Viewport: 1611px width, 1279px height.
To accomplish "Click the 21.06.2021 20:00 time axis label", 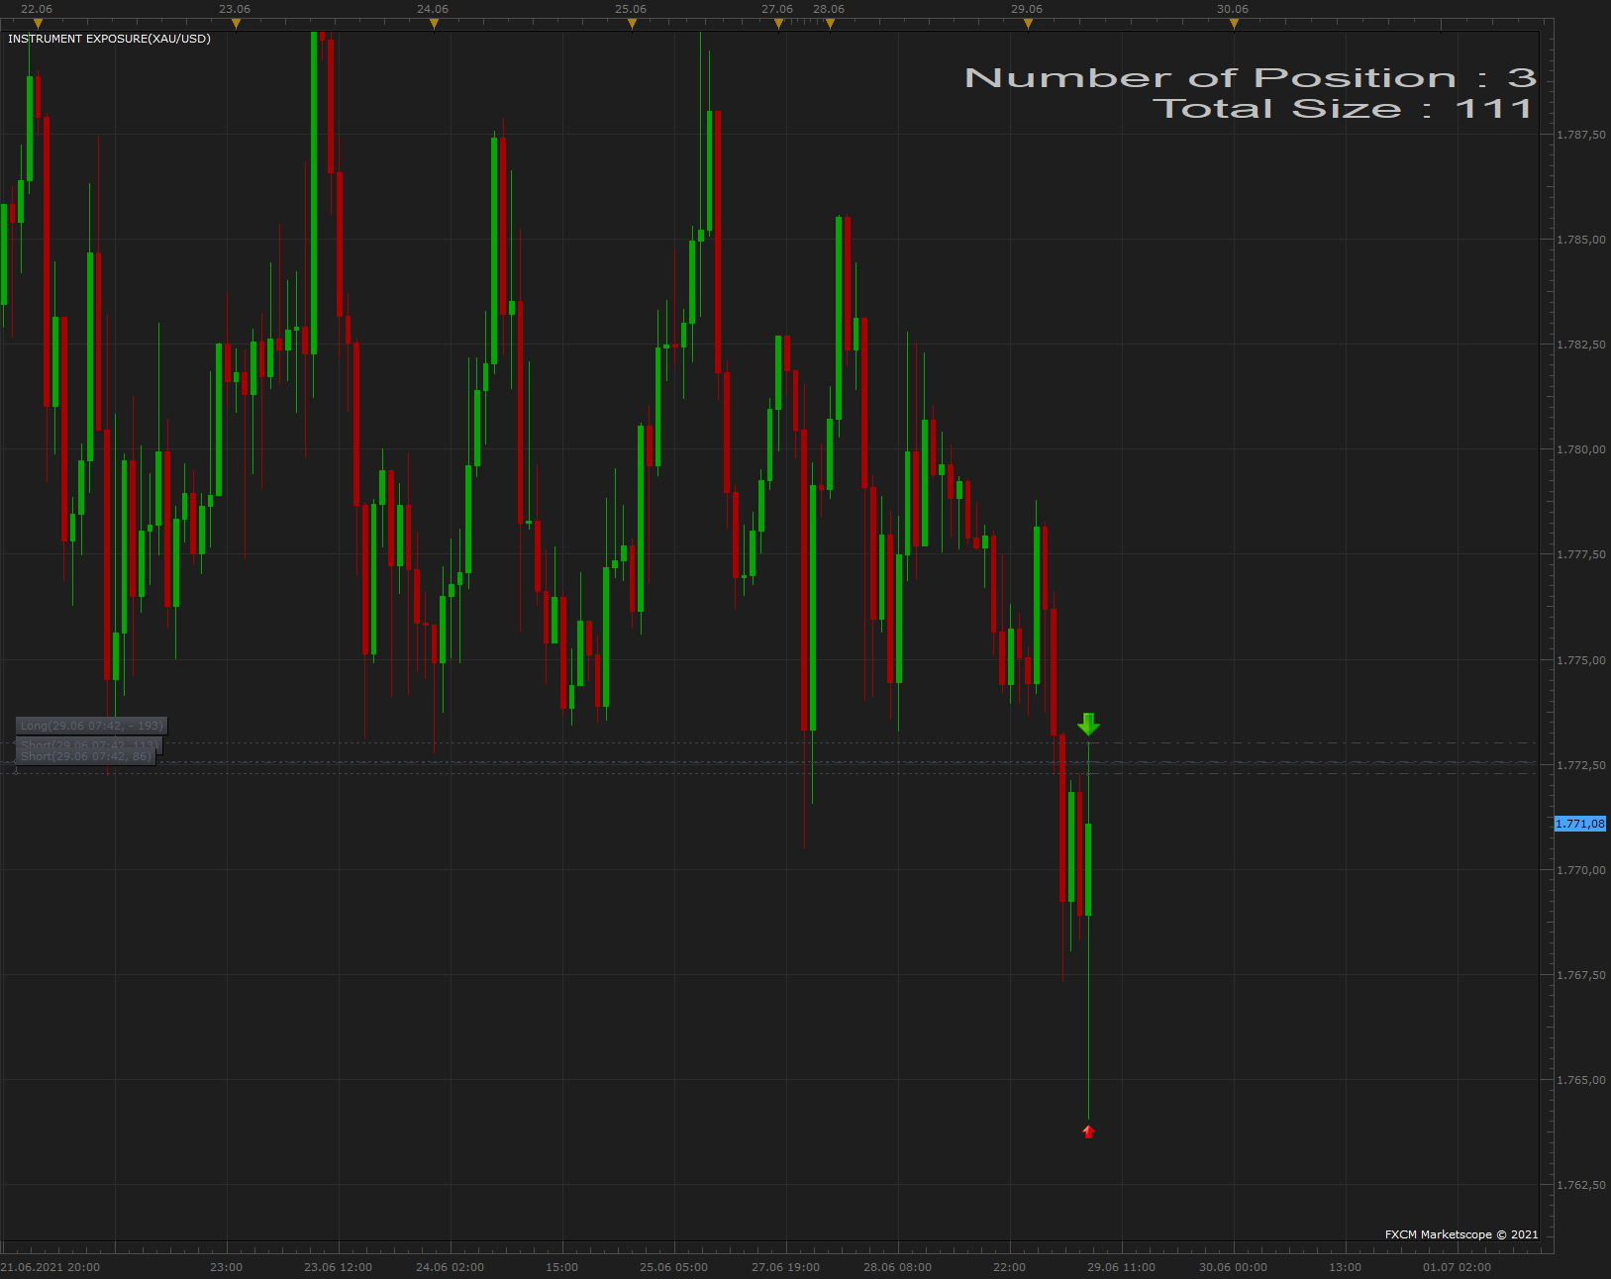I will click(x=50, y=1267).
